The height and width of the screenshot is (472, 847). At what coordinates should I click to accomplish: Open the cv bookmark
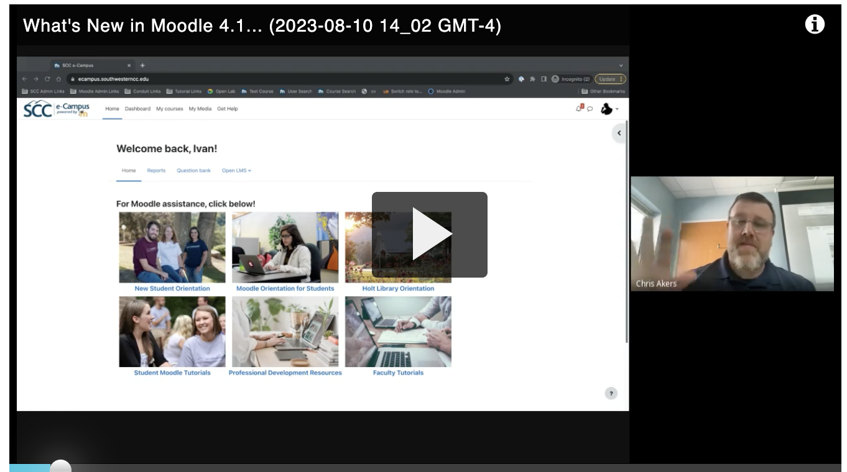click(x=369, y=91)
